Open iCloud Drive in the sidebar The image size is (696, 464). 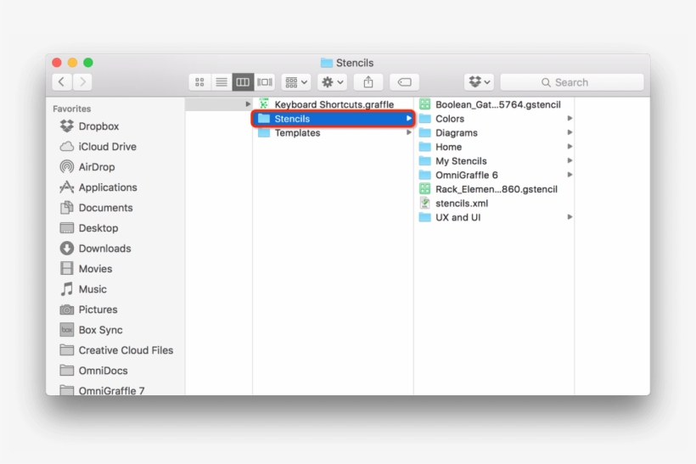coord(98,147)
